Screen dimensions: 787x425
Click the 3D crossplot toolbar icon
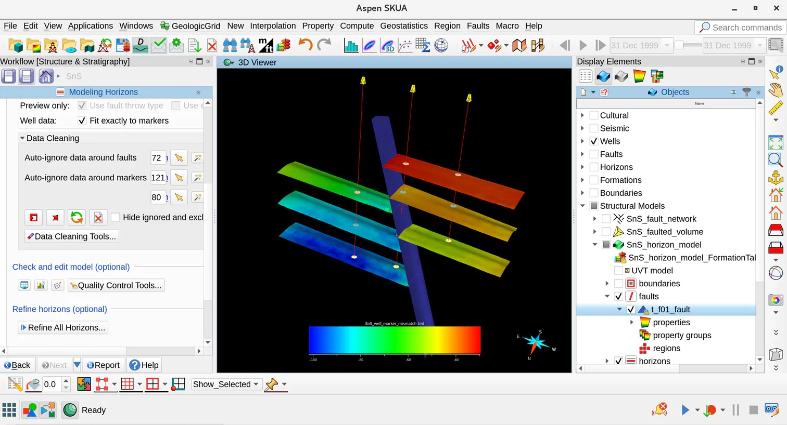click(x=387, y=46)
